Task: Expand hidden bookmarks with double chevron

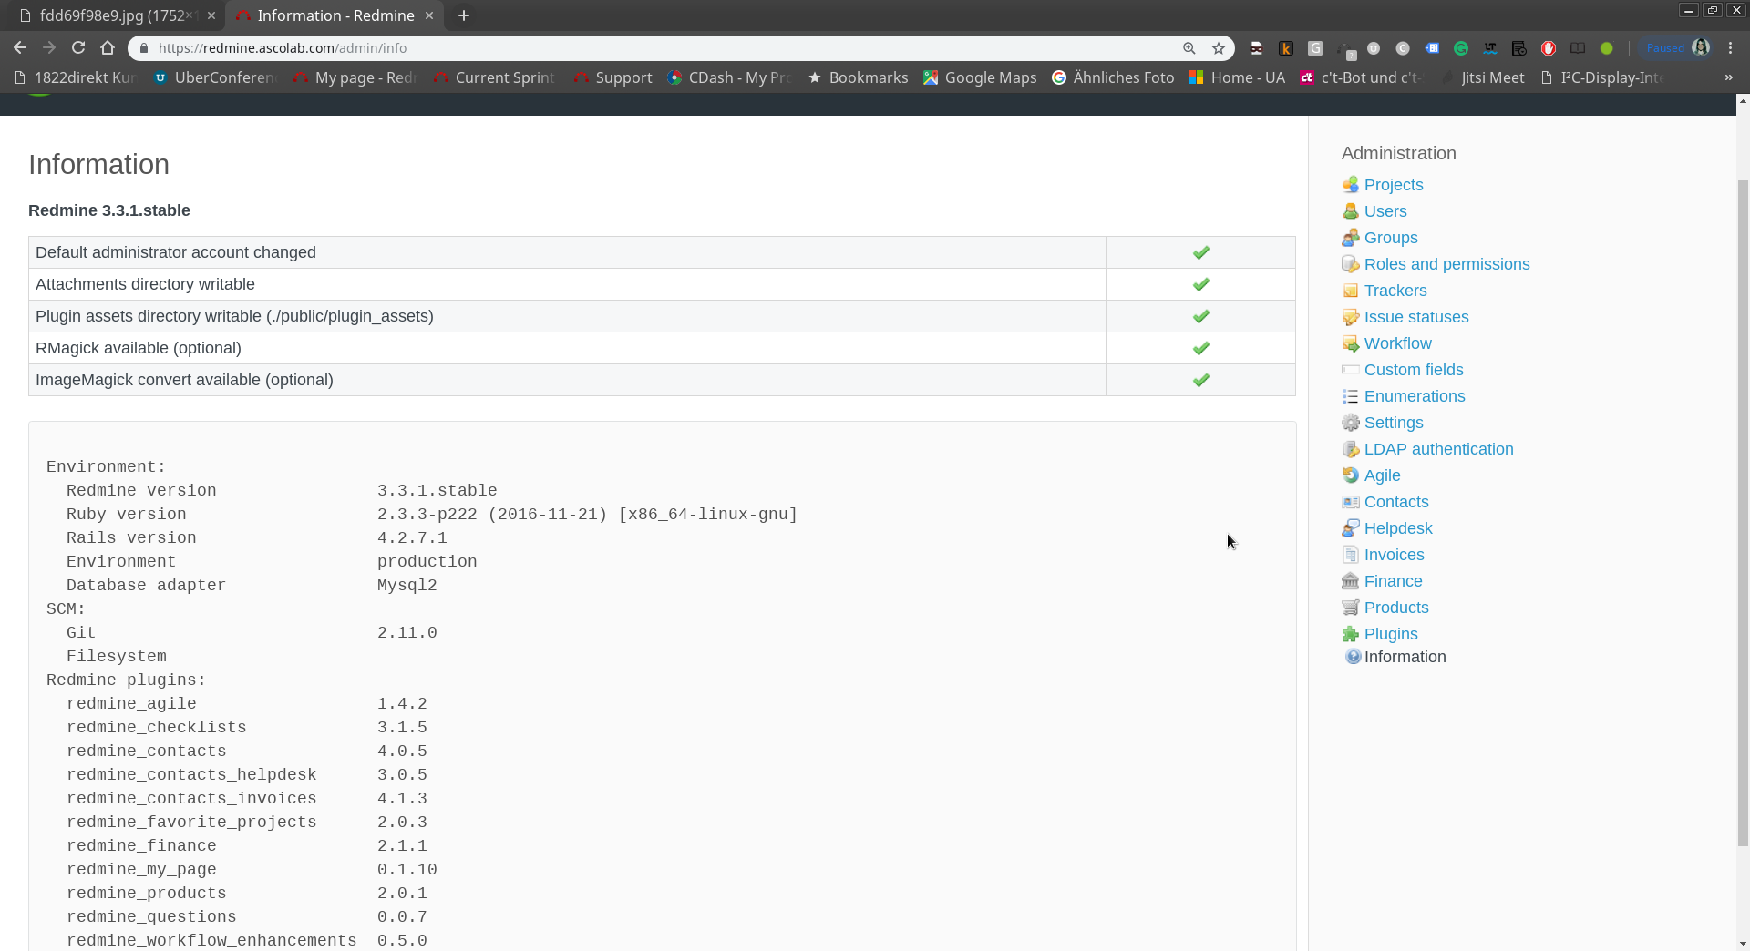Action: [1729, 77]
